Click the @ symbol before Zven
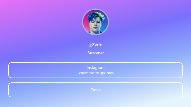The height and width of the screenshot is (107, 191). 90,45
